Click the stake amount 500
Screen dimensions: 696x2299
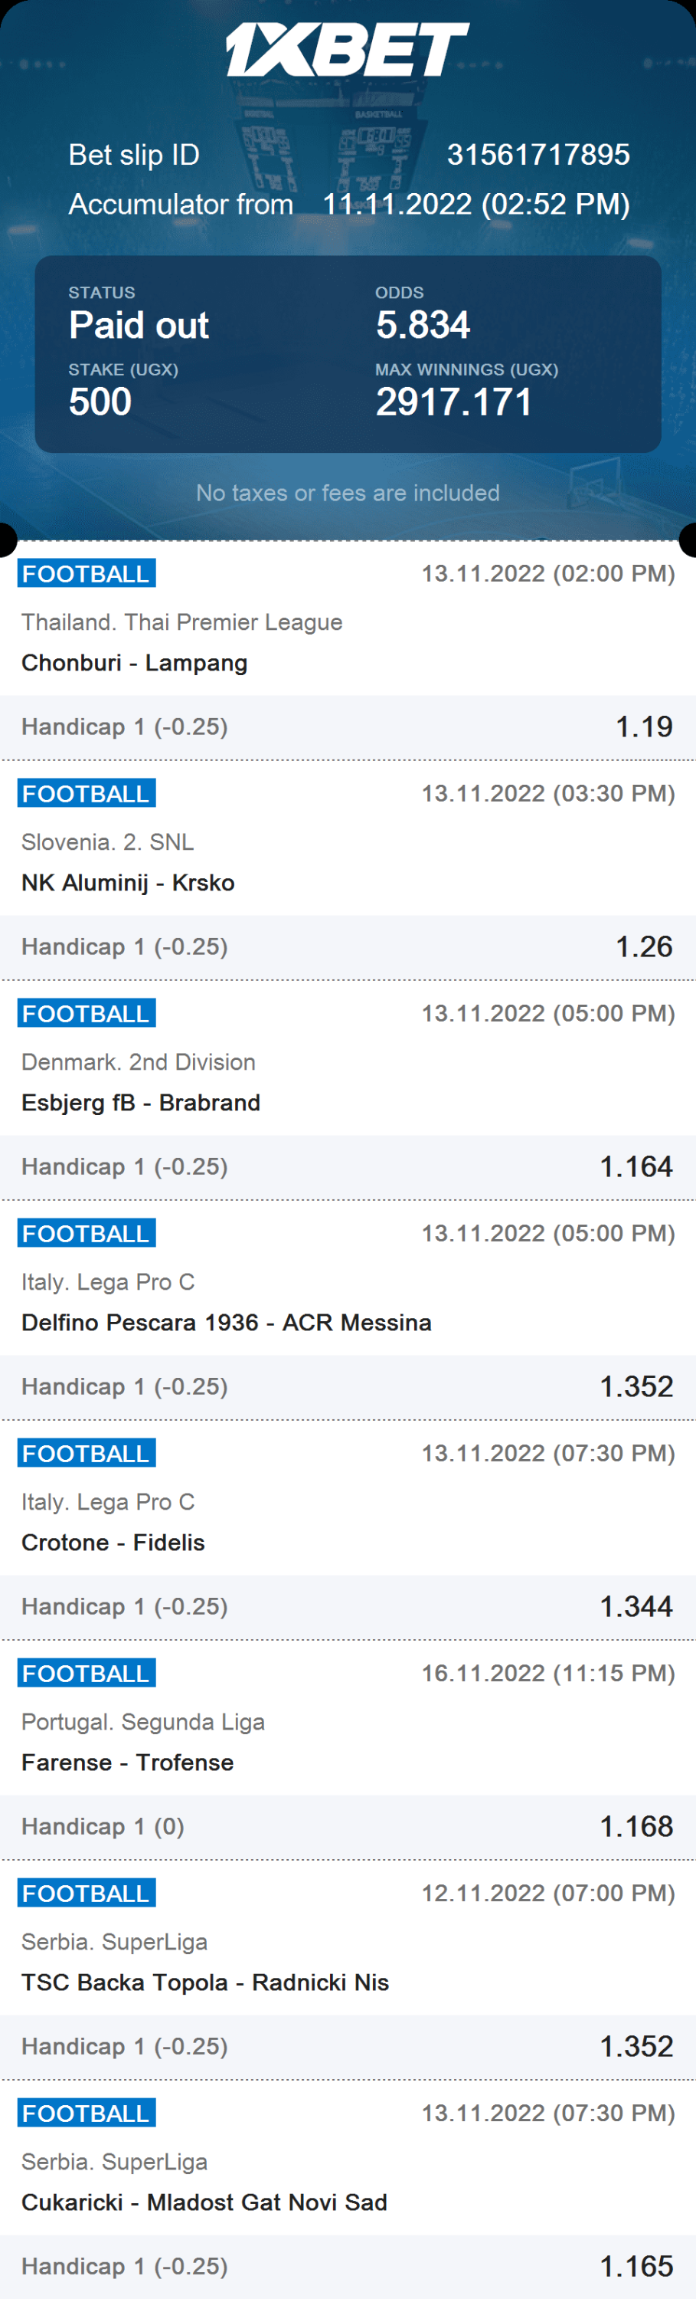100,402
